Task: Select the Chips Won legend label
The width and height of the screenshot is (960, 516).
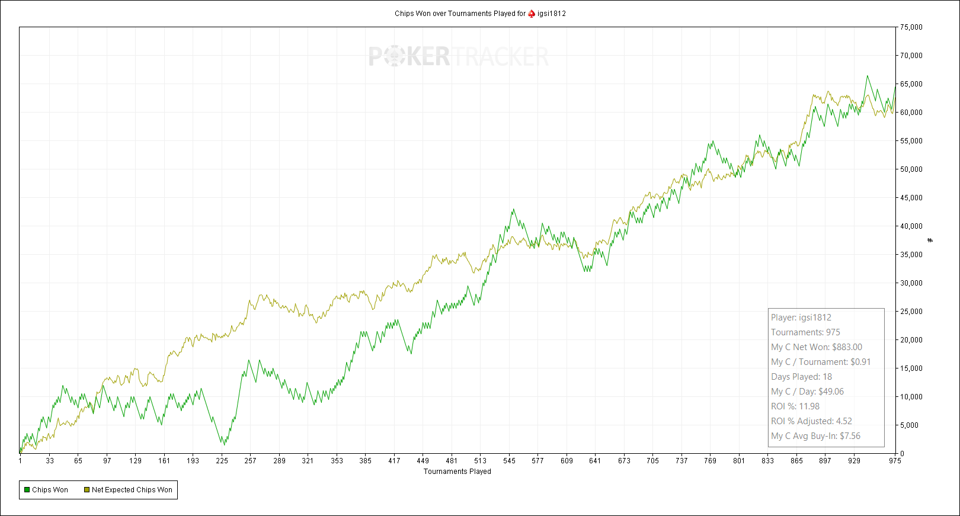Action: click(x=50, y=490)
